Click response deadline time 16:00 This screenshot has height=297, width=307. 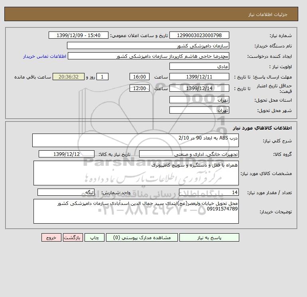click(140, 77)
